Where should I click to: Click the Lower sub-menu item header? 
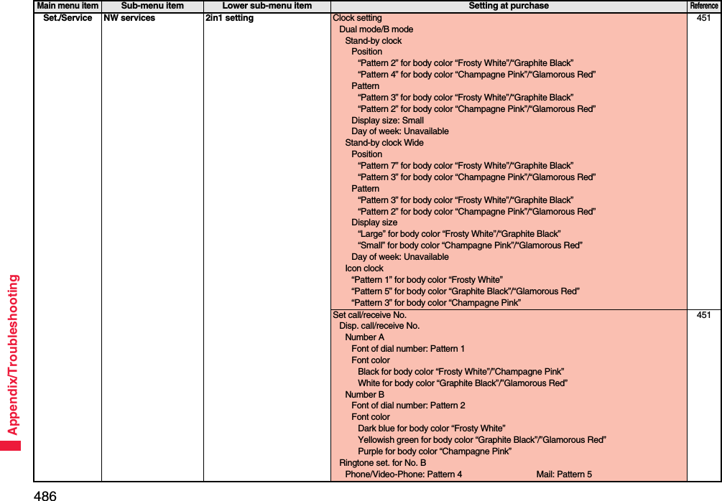point(266,6)
